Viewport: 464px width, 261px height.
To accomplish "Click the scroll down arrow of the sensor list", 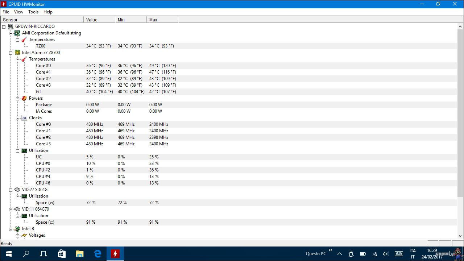I will tap(460, 236).
